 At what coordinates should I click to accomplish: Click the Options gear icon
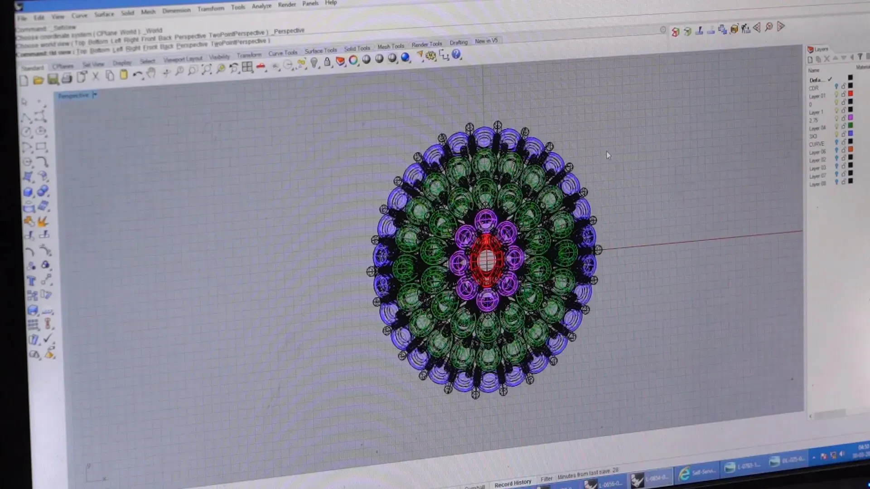[430, 56]
